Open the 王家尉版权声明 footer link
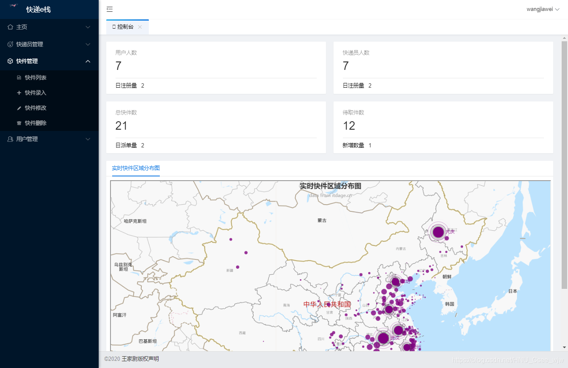 (140, 359)
